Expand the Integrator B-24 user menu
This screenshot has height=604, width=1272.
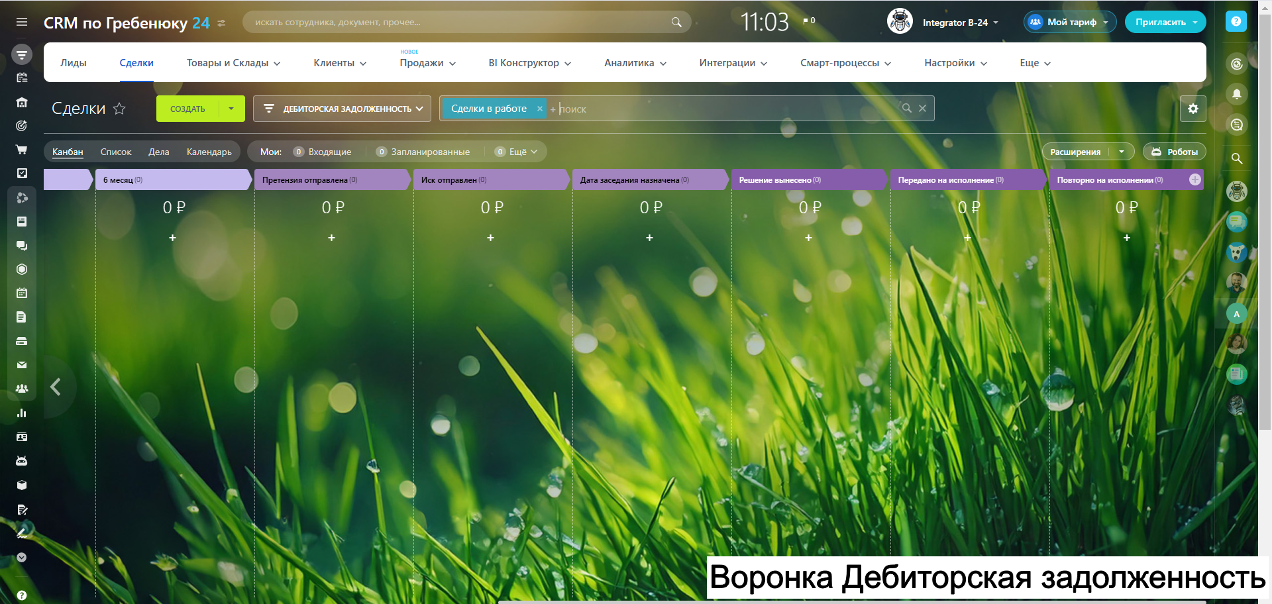pyautogui.click(x=960, y=23)
